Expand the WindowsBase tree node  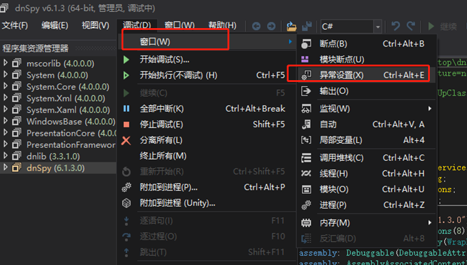(5, 121)
